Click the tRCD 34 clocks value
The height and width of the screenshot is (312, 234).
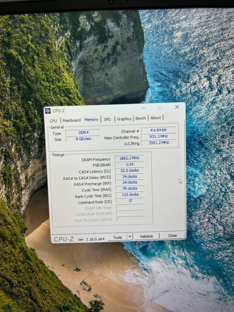coord(130,177)
